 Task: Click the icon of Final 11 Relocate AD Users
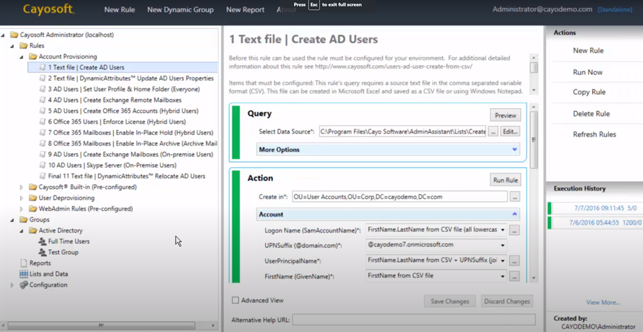tap(43, 176)
